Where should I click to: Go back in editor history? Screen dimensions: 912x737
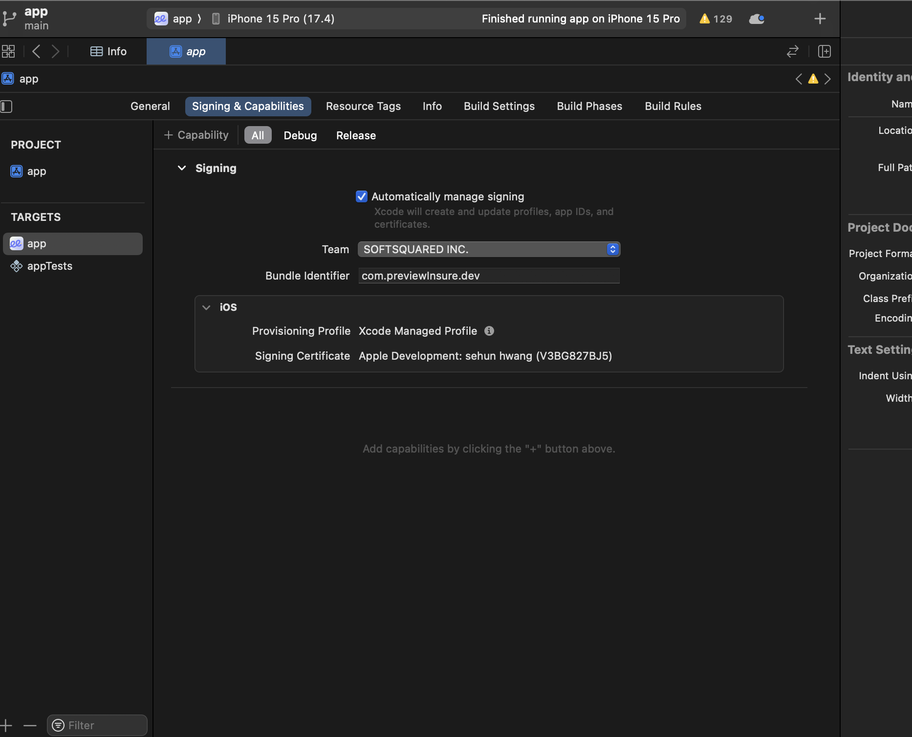pos(36,51)
